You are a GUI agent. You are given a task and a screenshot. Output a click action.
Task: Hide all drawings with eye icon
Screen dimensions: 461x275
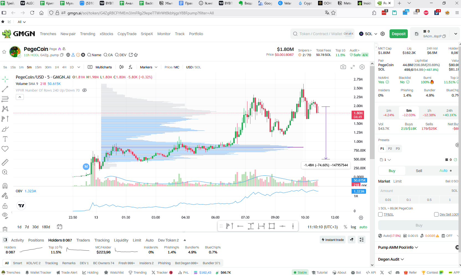(5, 216)
